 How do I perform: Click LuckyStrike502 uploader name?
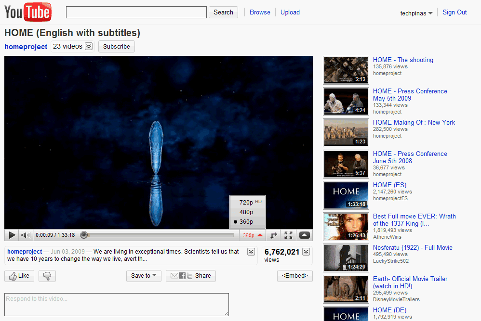tap(391, 261)
